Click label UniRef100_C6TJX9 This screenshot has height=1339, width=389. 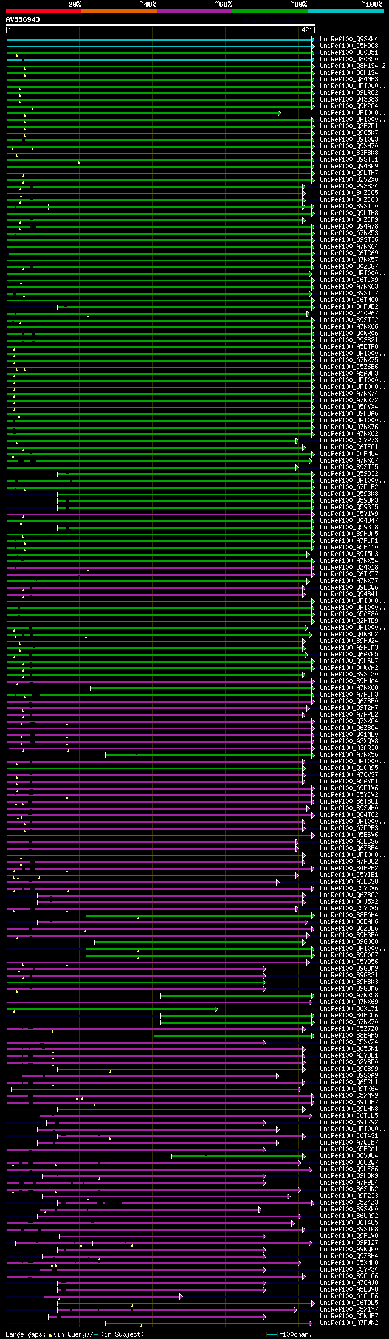point(349,280)
